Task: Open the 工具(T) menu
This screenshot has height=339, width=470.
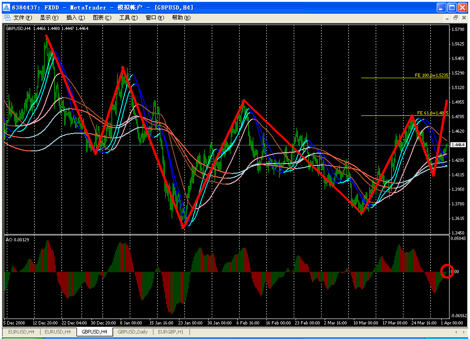Action: [x=128, y=18]
